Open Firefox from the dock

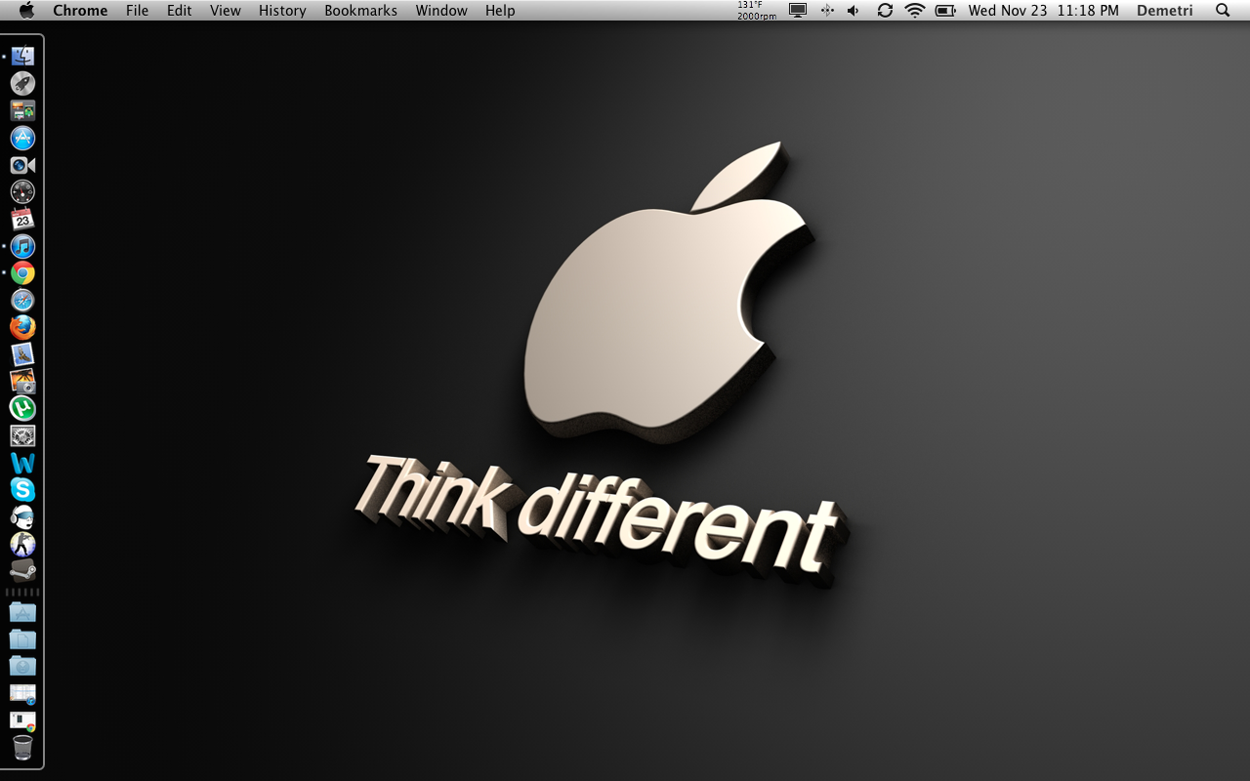click(22, 328)
